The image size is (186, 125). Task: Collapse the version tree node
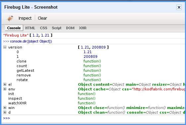[5, 47]
